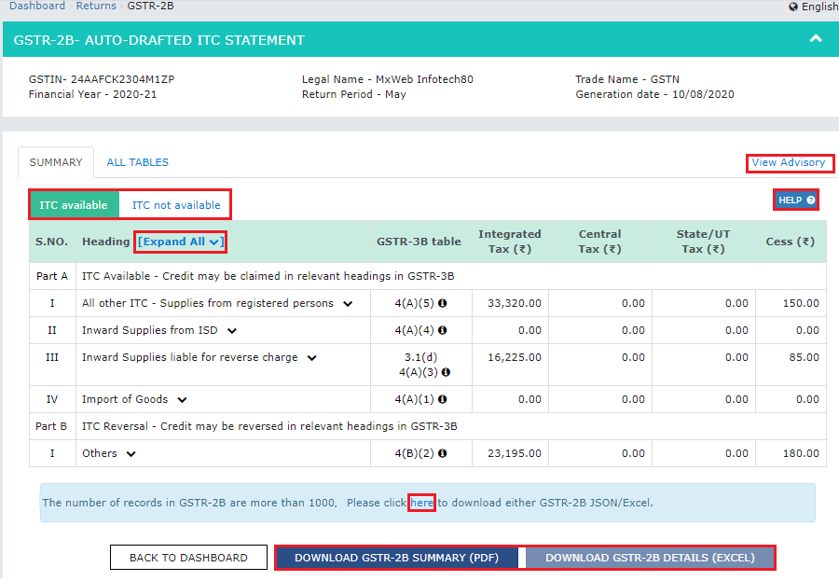Switch to the ITC not available view

pos(175,203)
